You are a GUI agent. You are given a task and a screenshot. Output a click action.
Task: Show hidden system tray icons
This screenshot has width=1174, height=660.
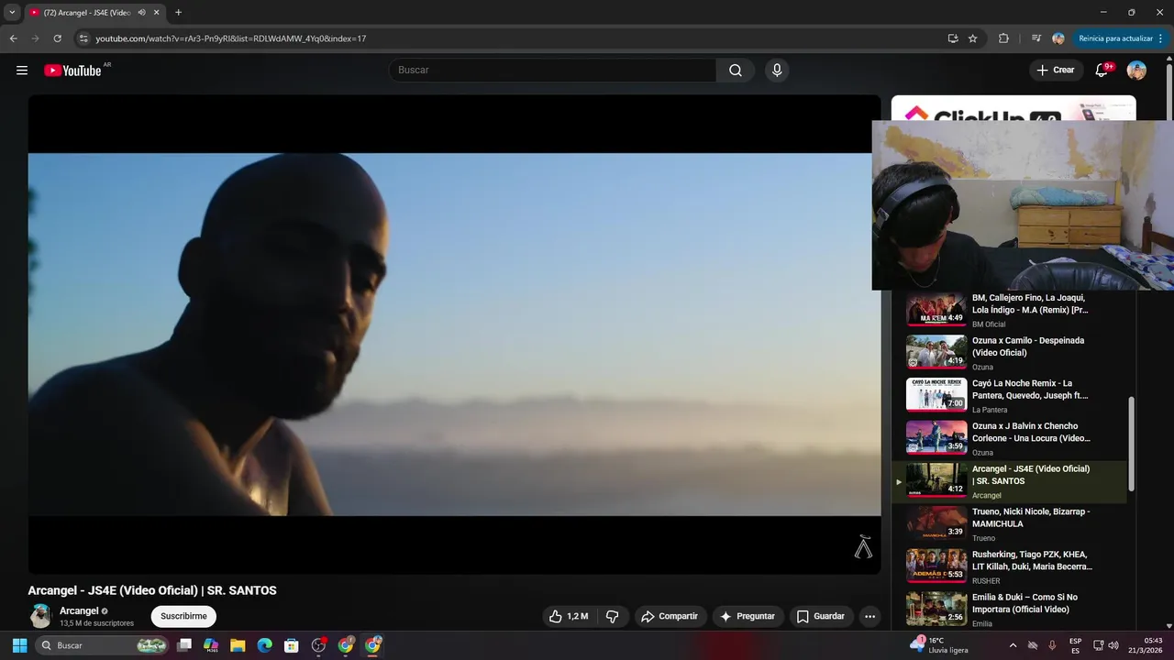point(1013,645)
